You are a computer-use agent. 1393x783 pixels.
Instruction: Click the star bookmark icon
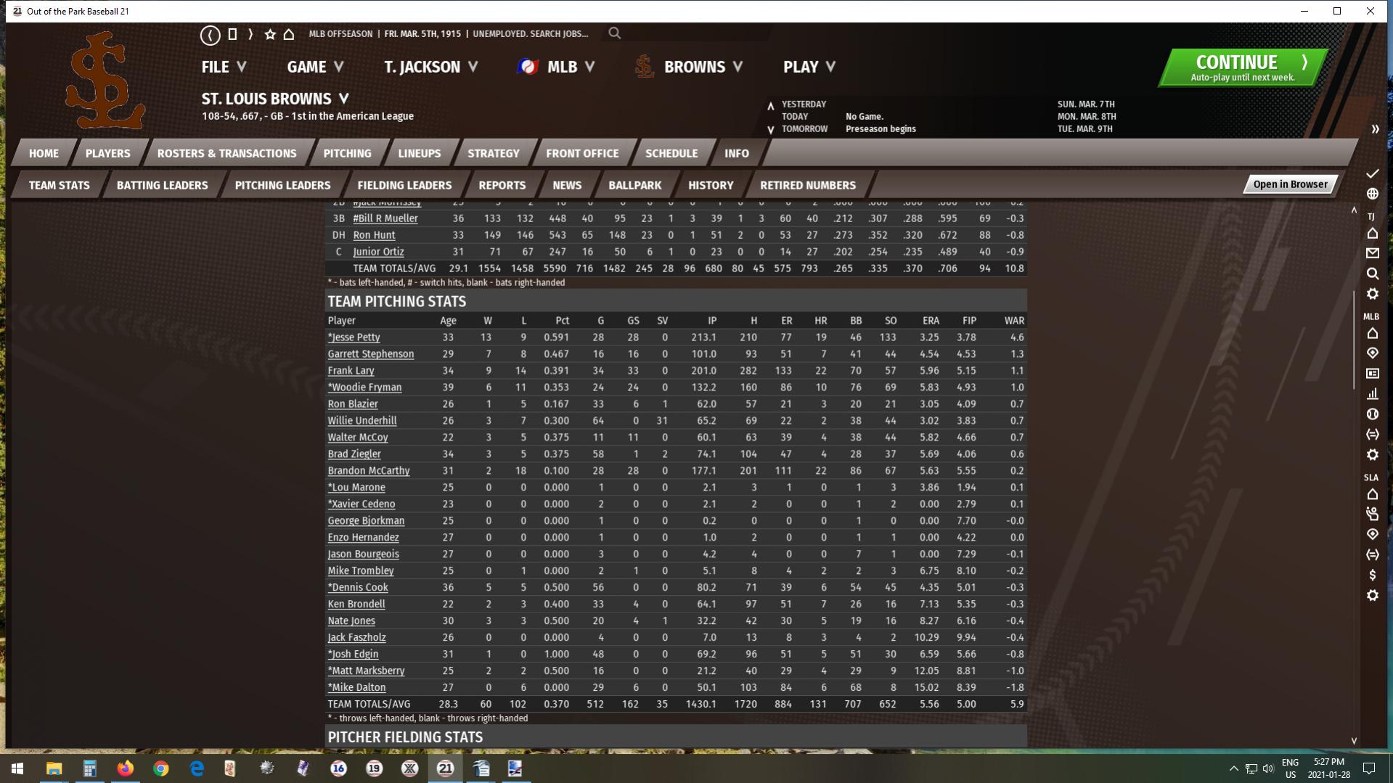[x=270, y=34]
